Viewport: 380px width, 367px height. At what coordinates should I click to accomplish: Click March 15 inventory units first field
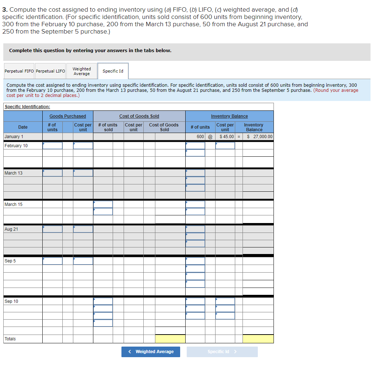click(195, 204)
